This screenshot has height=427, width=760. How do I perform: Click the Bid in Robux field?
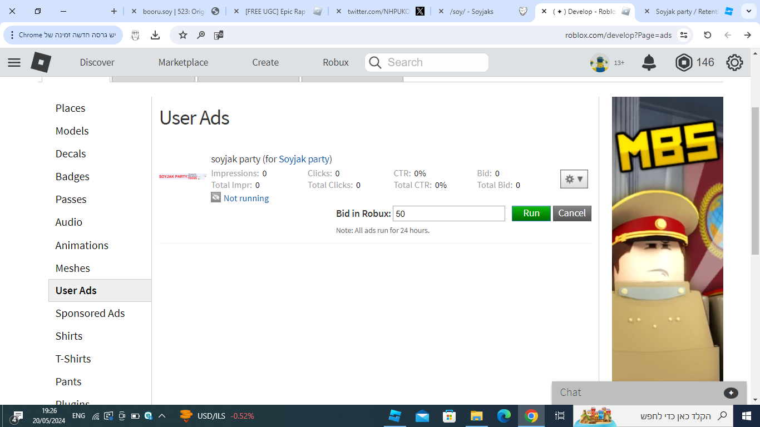448,213
